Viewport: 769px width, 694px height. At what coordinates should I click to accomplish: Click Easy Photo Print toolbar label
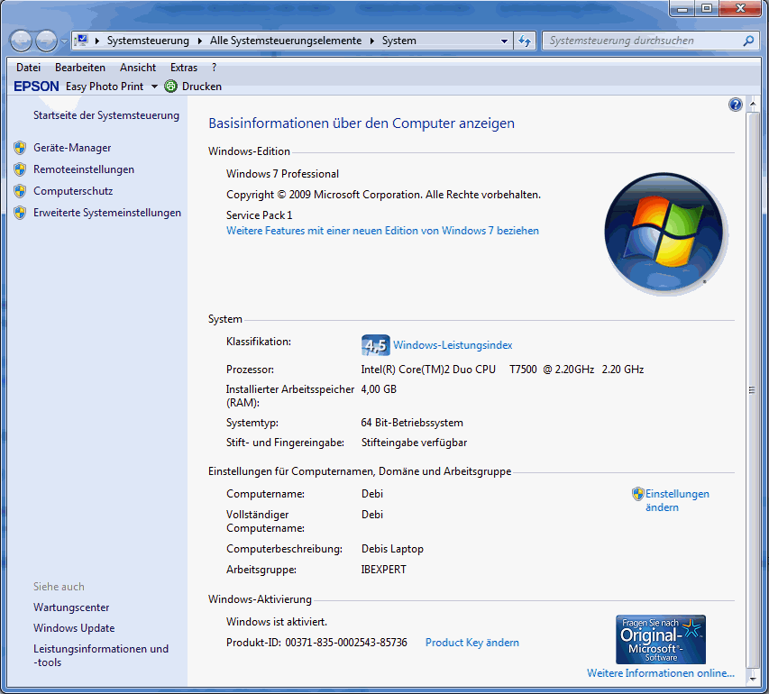pos(105,87)
